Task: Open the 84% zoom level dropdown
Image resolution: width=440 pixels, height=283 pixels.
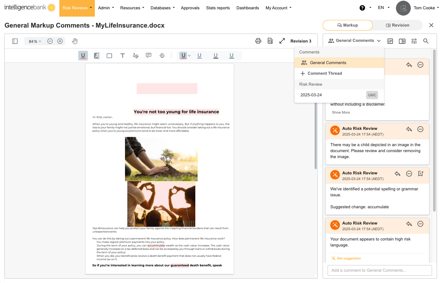Action: click(x=35, y=41)
